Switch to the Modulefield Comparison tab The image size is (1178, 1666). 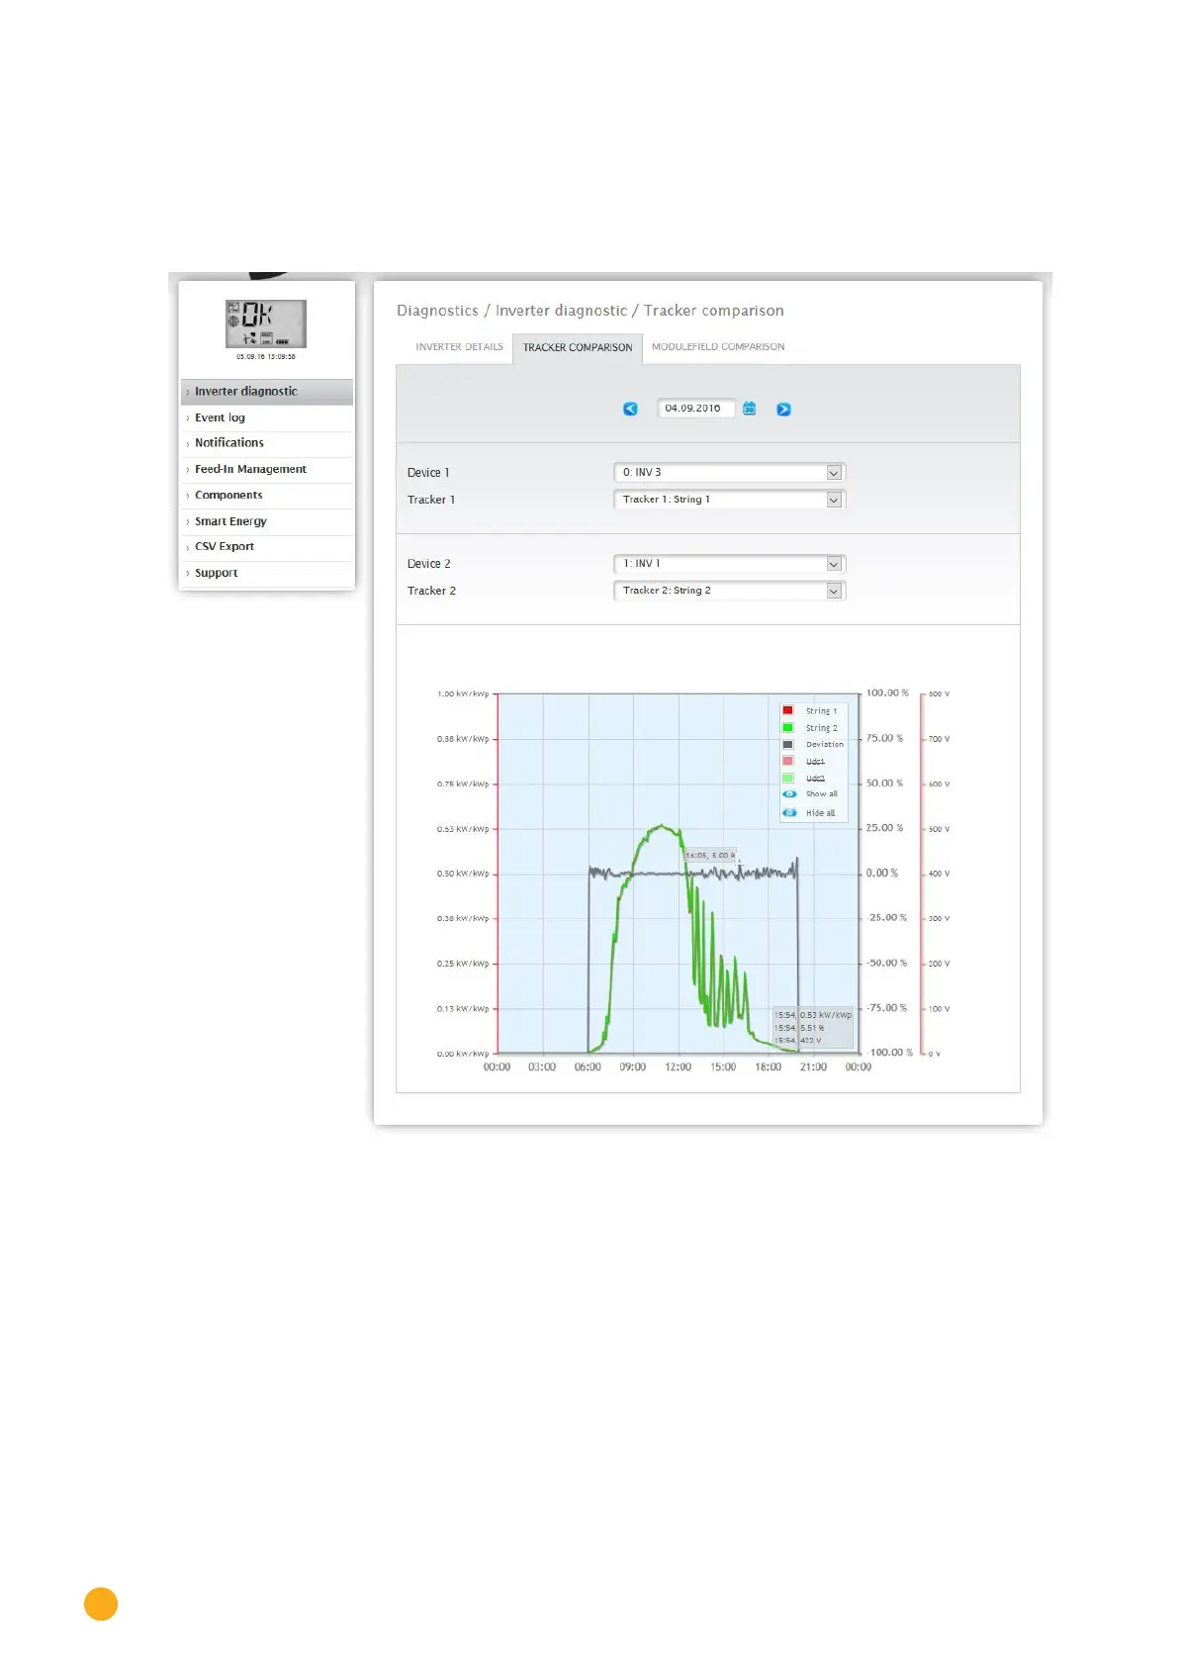(718, 347)
